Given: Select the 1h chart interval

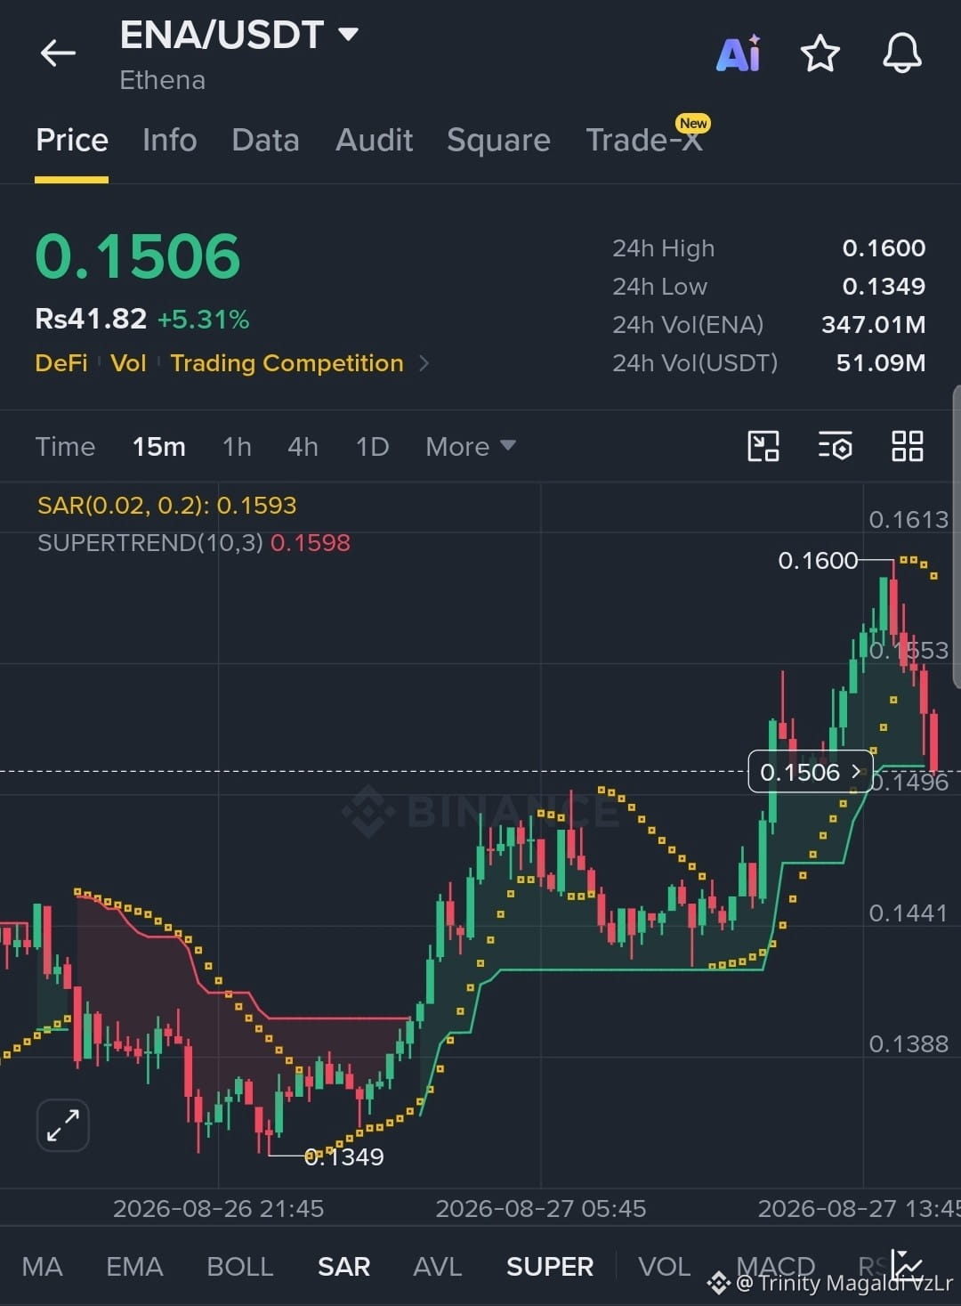Looking at the screenshot, I should 237,446.
